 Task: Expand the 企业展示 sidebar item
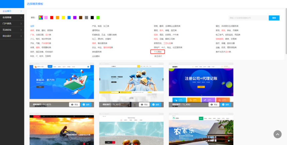12,11
